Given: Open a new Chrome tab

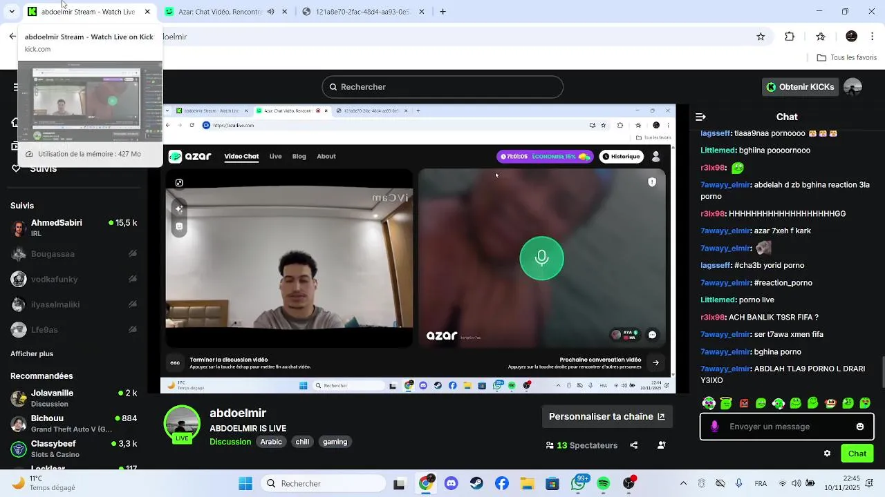Looking at the screenshot, I should pos(442,12).
